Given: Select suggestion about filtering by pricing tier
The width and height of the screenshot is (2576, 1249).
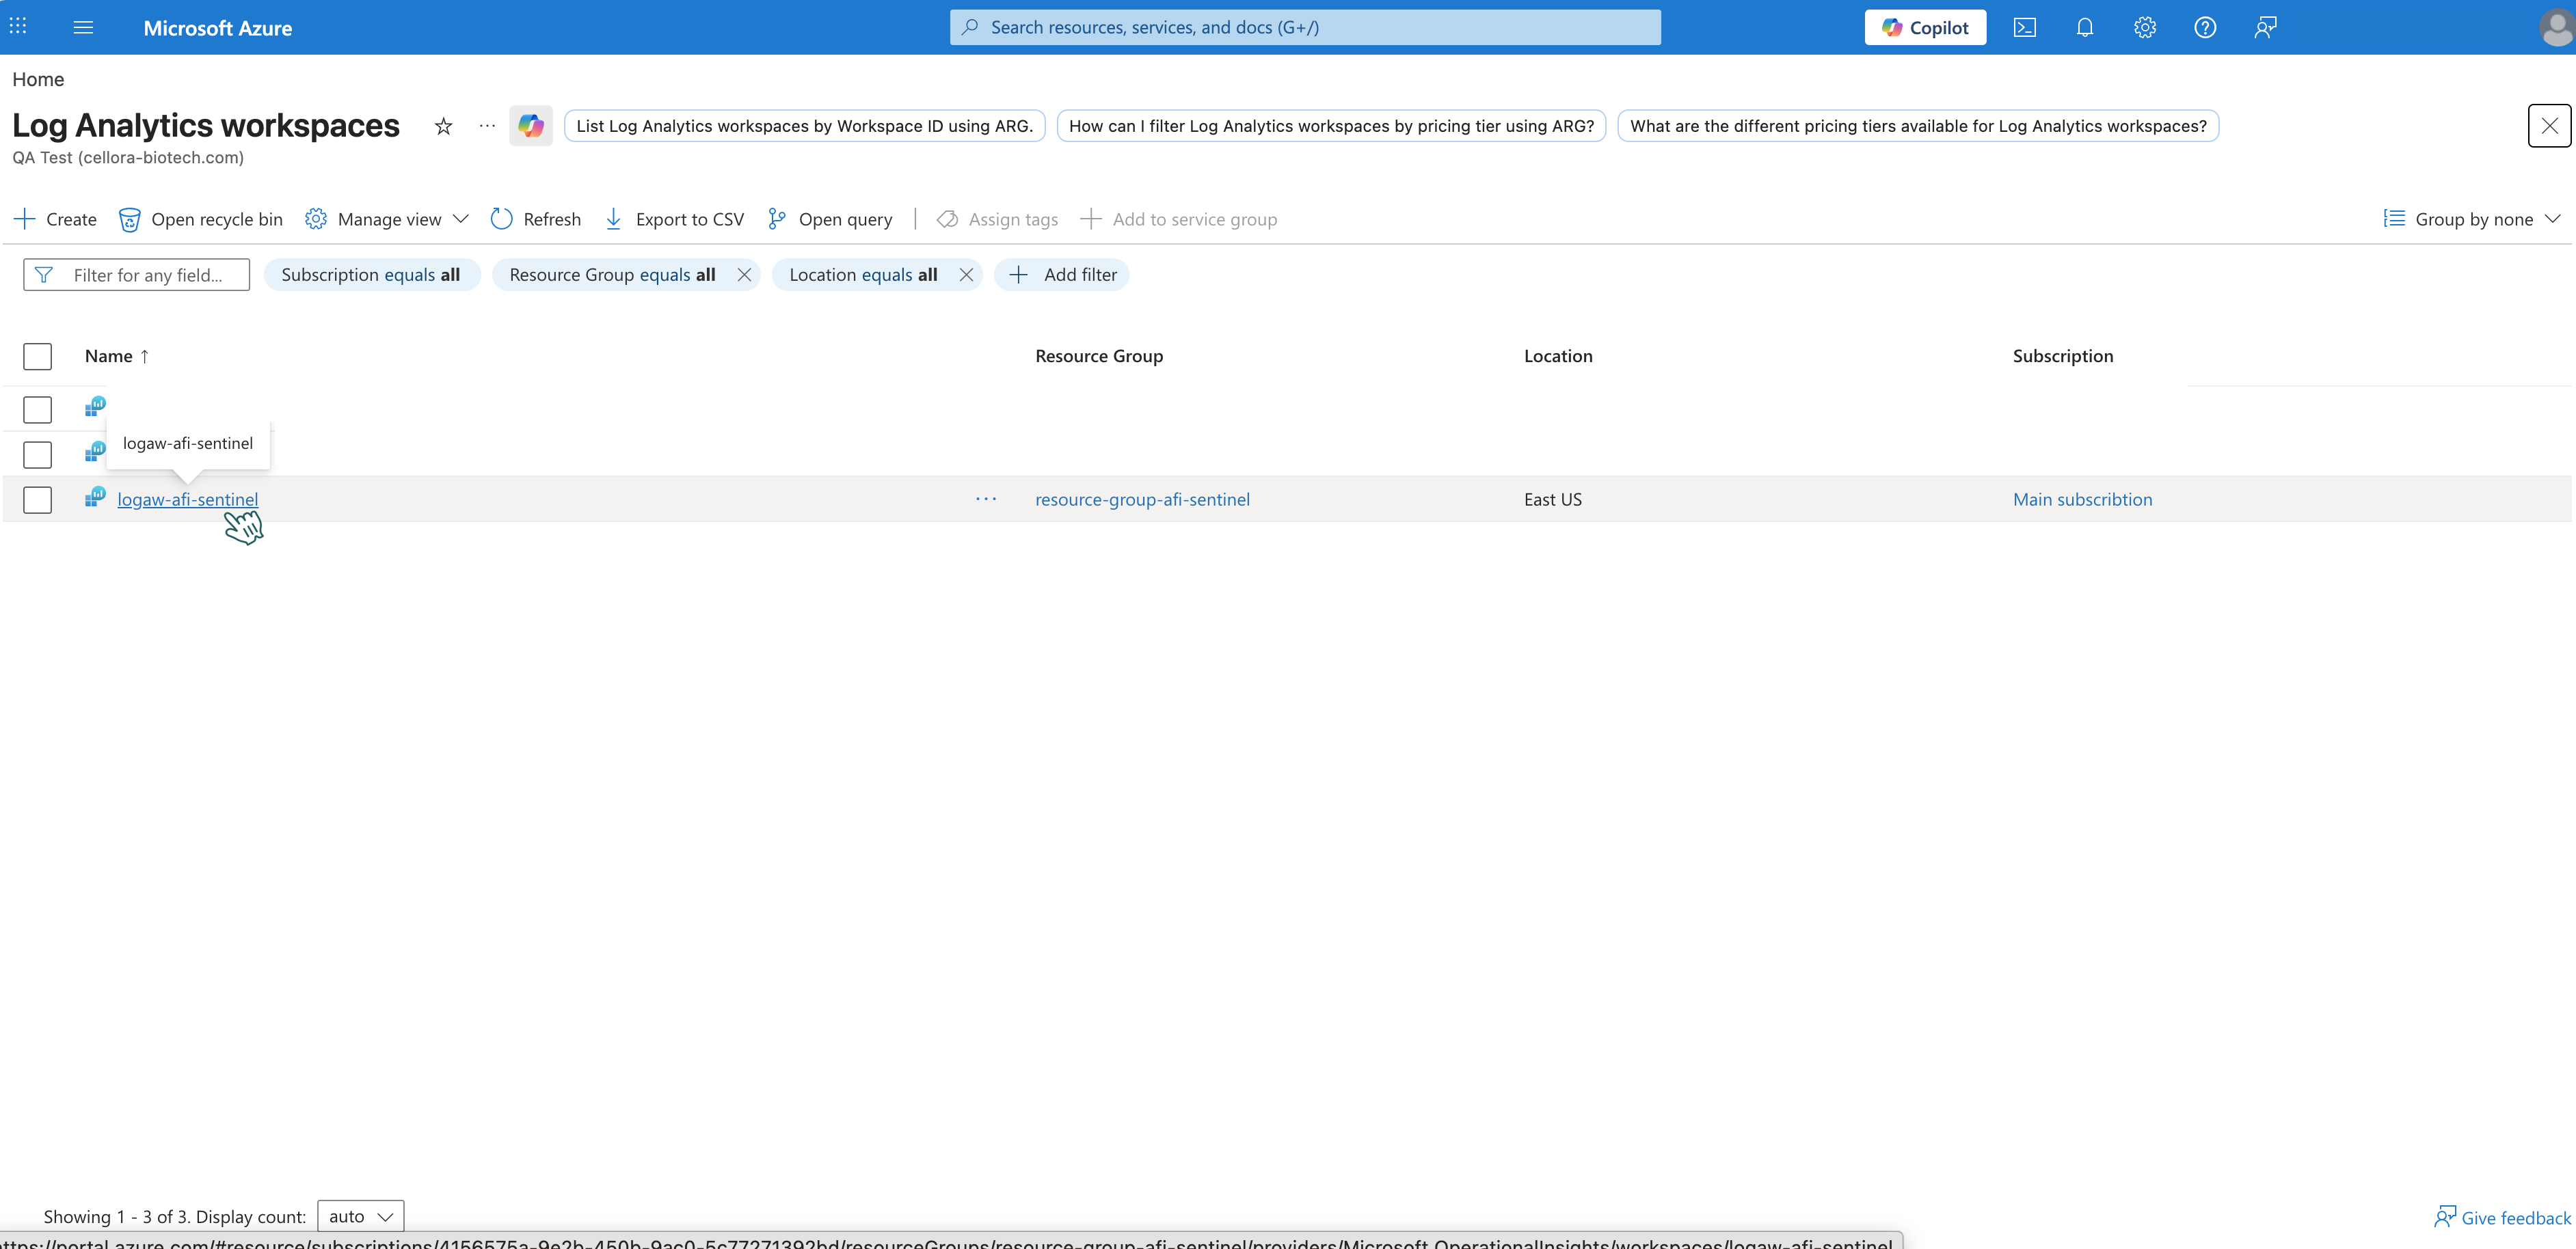Looking at the screenshot, I should tap(1331, 126).
